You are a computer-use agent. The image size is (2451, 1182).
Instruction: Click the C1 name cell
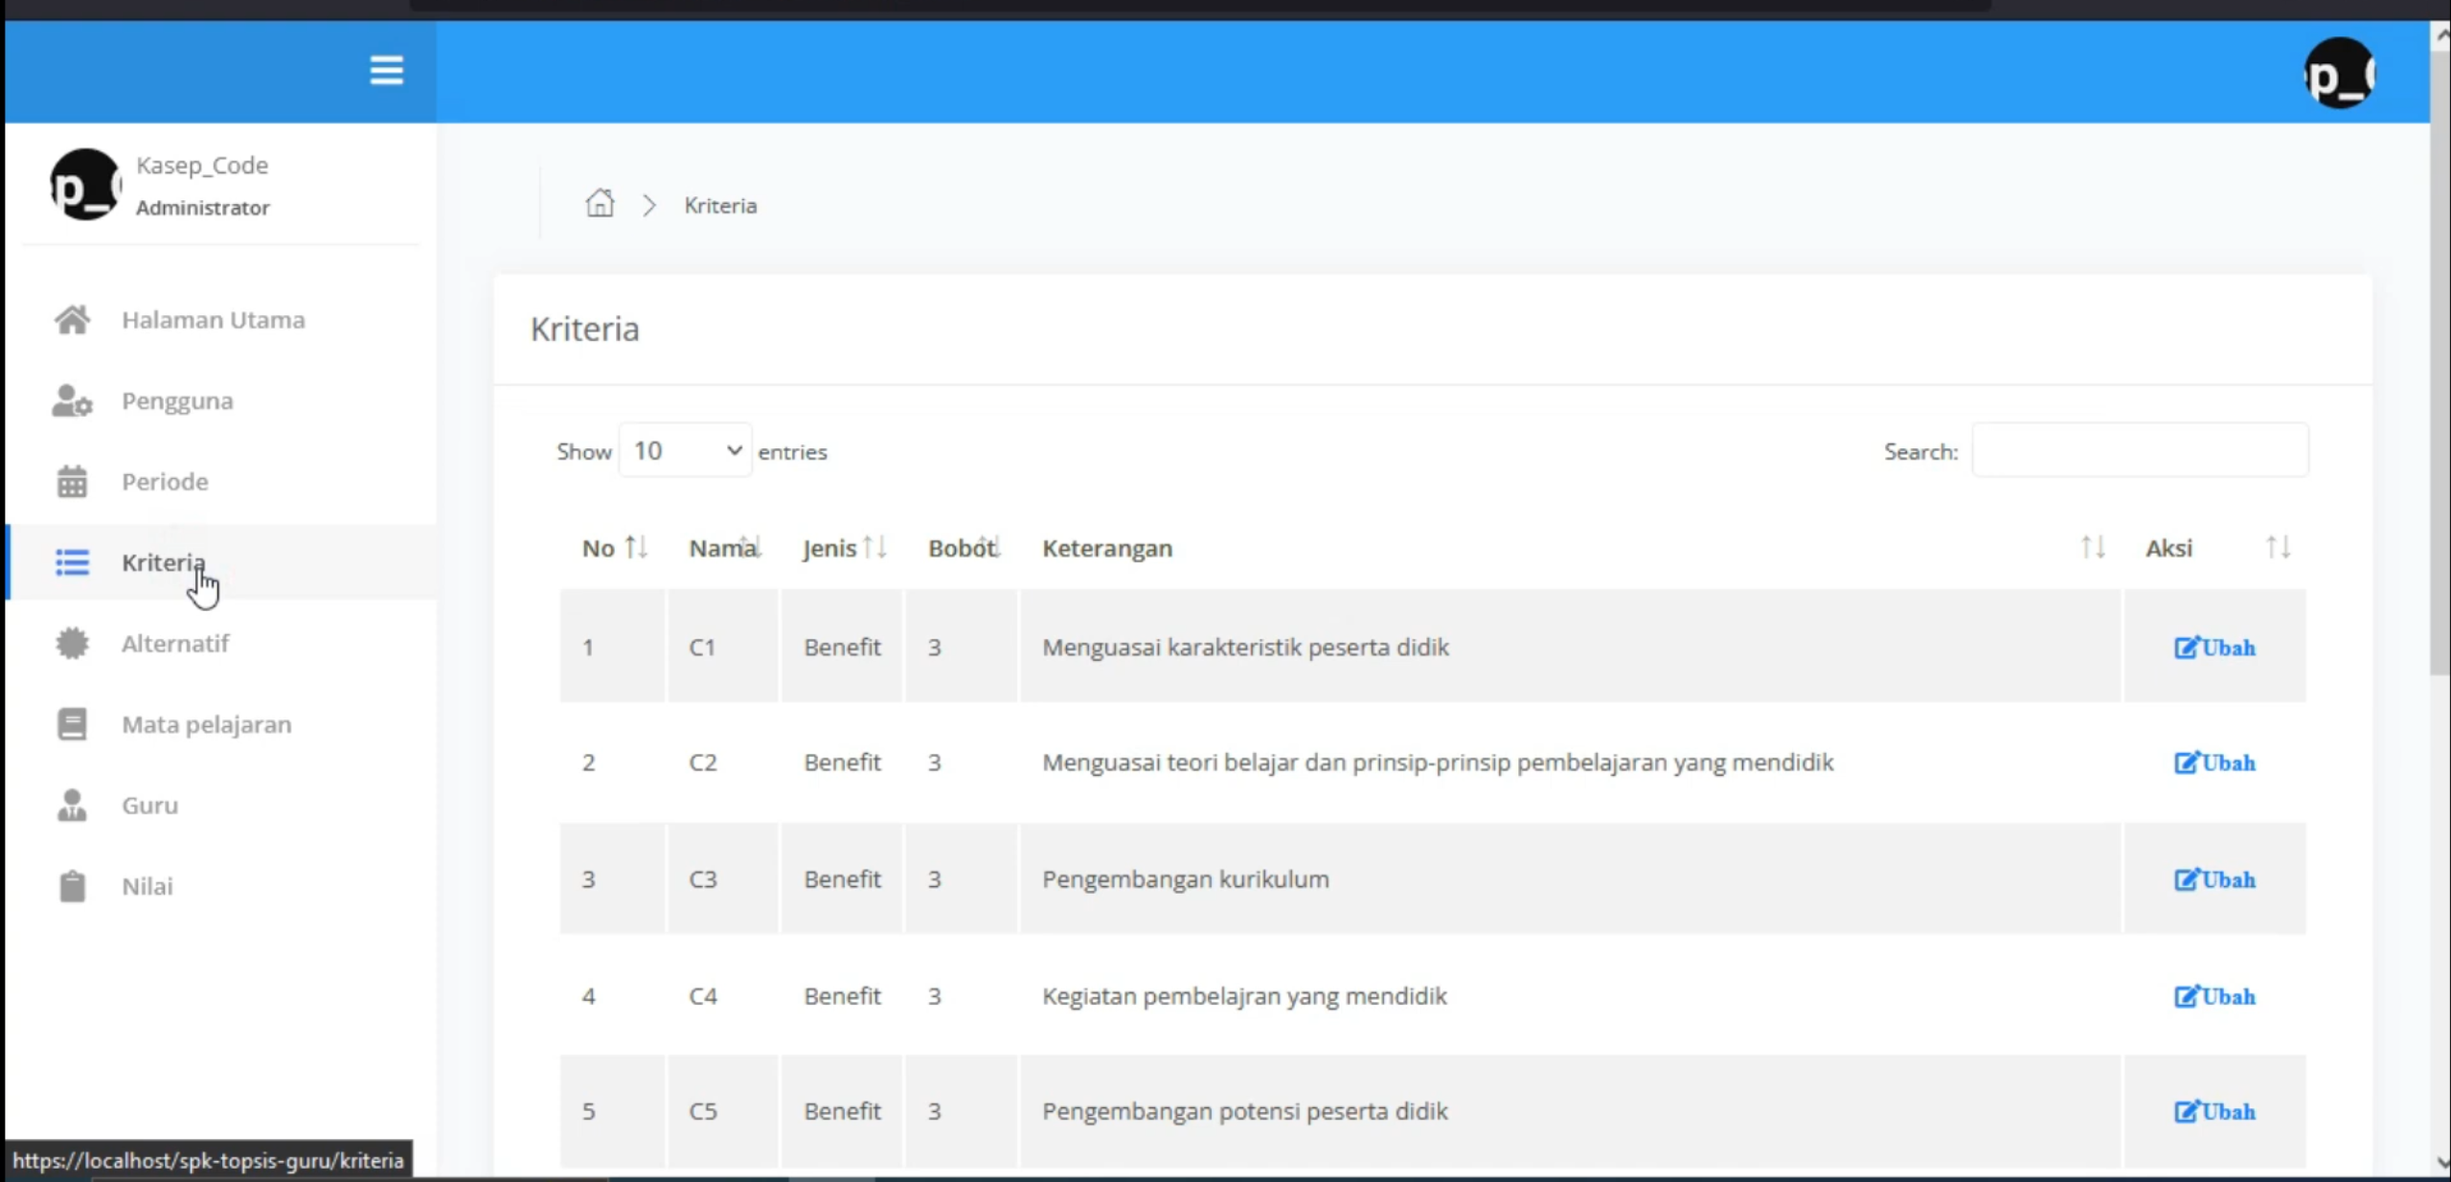pos(722,647)
